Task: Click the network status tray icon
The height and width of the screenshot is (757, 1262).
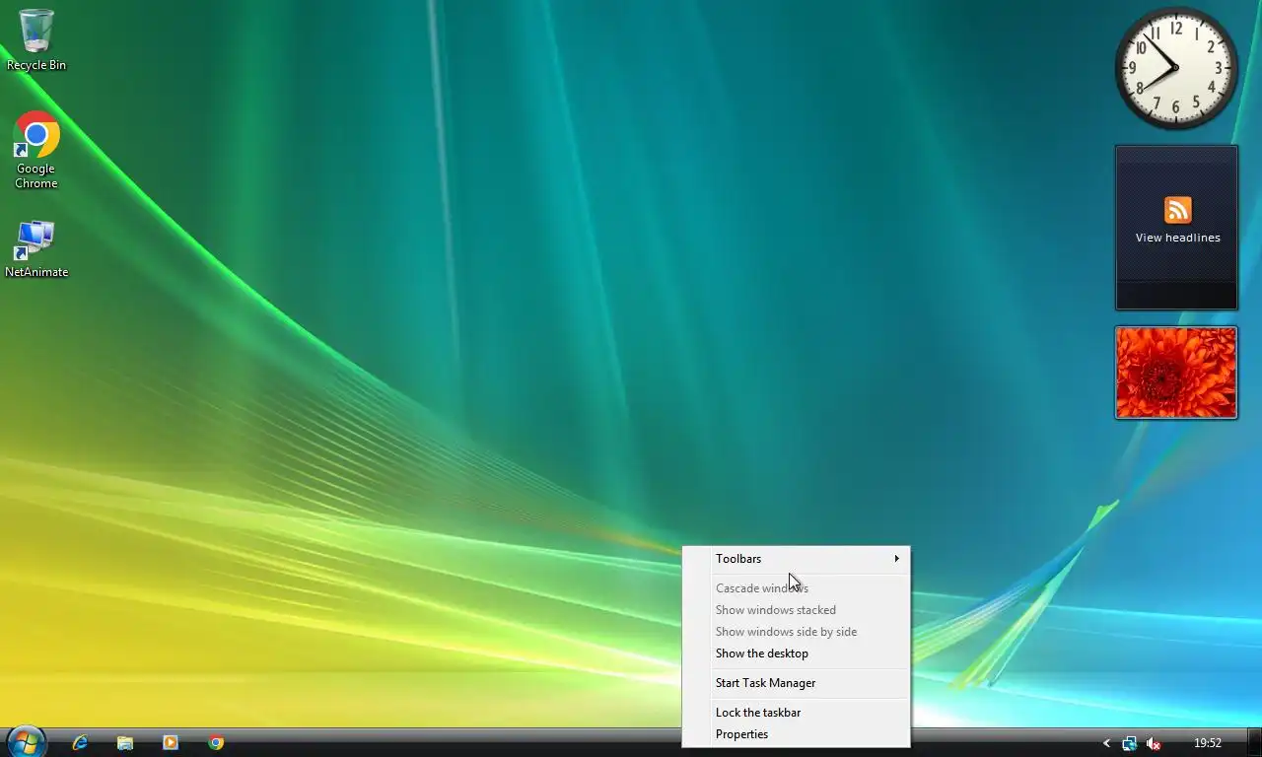Action: click(1129, 743)
